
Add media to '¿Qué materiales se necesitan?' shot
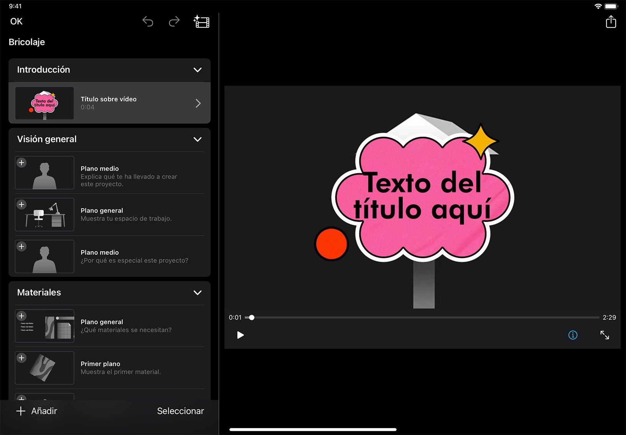(x=21, y=316)
